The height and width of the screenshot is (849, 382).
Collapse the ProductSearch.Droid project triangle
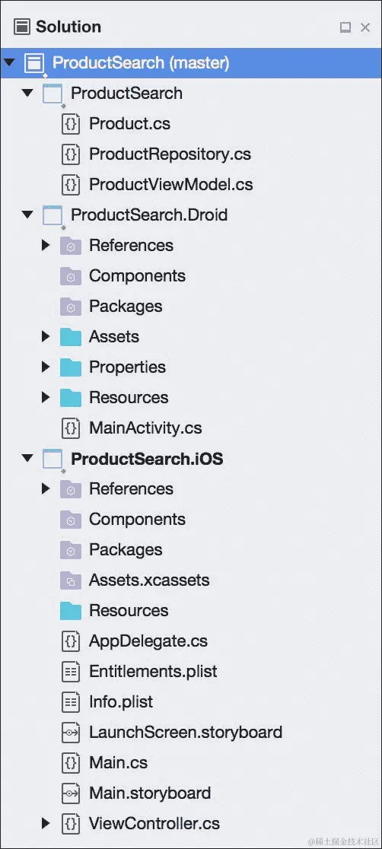tap(27, 215)
